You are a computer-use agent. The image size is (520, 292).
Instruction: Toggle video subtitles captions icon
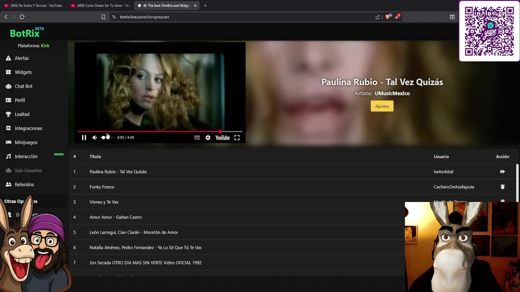pyautogui.click(x=197, y=137)
